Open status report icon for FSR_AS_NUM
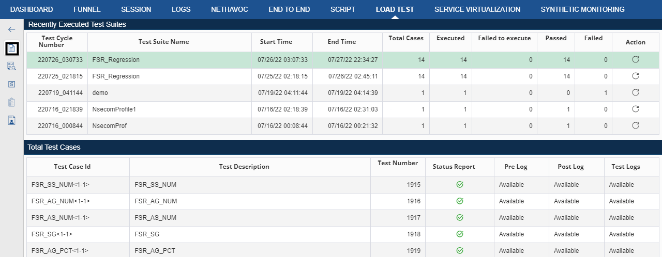The width and height of the screenshot is (662, 257). click(460, 218)
